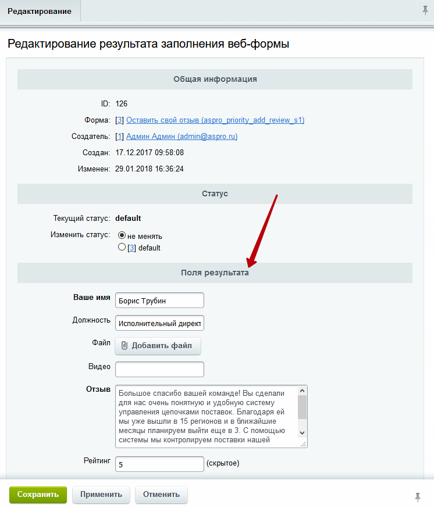Click the Отзыв scrollbar thumb
Viewport: 434px width, 508px height.
click(x=302, y=407)
